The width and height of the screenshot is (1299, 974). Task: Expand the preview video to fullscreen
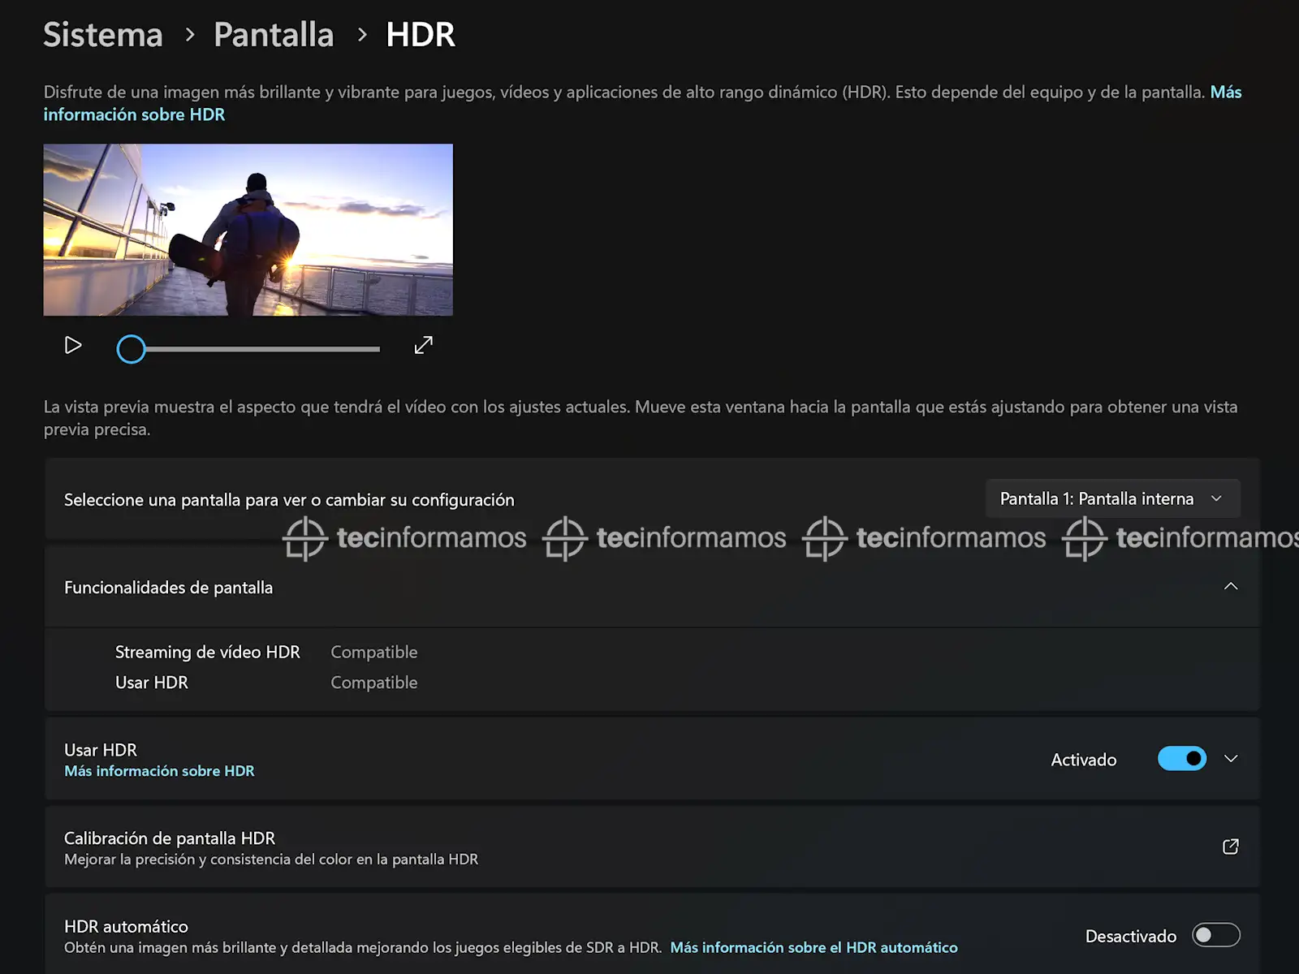[x=423, y=346]
